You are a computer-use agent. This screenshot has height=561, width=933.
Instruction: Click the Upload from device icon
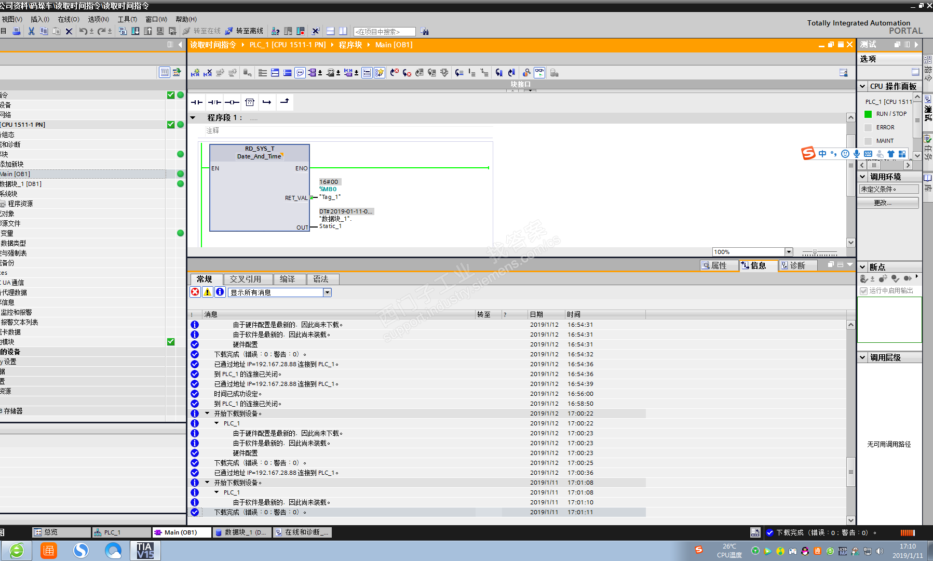pos(148,31)
